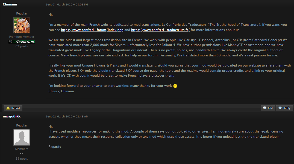Open the confreri forum index.php link
Screen dimensions: 294x164
[x=92, y=30]
